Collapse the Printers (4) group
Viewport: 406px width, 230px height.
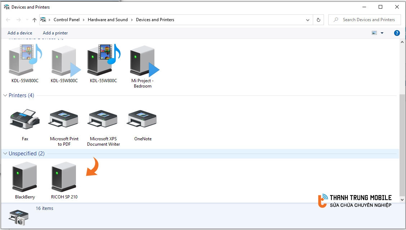point(5,95)
